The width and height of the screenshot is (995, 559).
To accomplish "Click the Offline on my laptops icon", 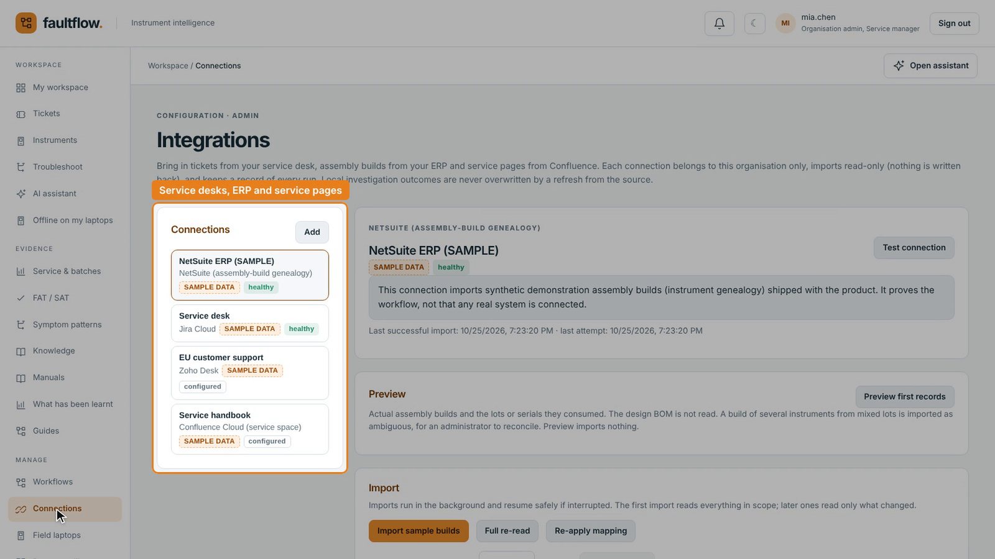I will [21, 220].
